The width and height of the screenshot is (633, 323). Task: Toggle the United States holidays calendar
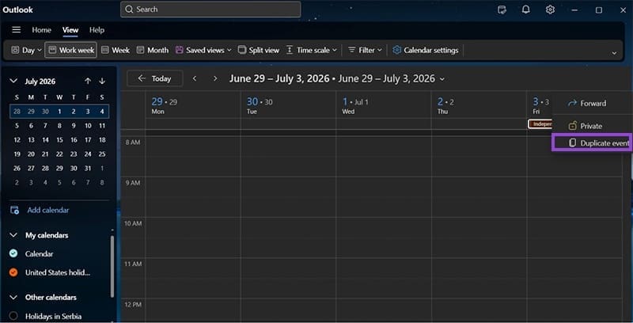(x=13, y=272)
